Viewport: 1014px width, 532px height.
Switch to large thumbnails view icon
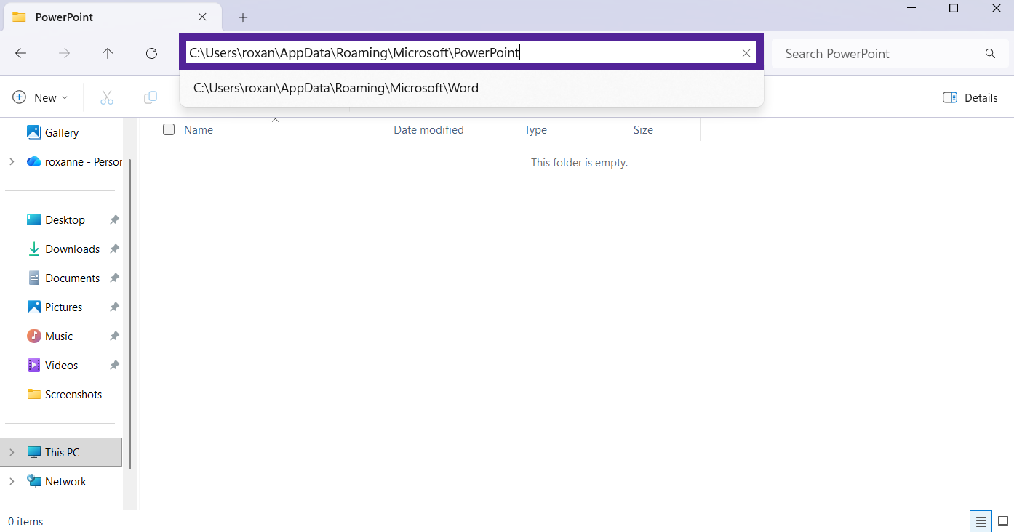(1003, 521)
